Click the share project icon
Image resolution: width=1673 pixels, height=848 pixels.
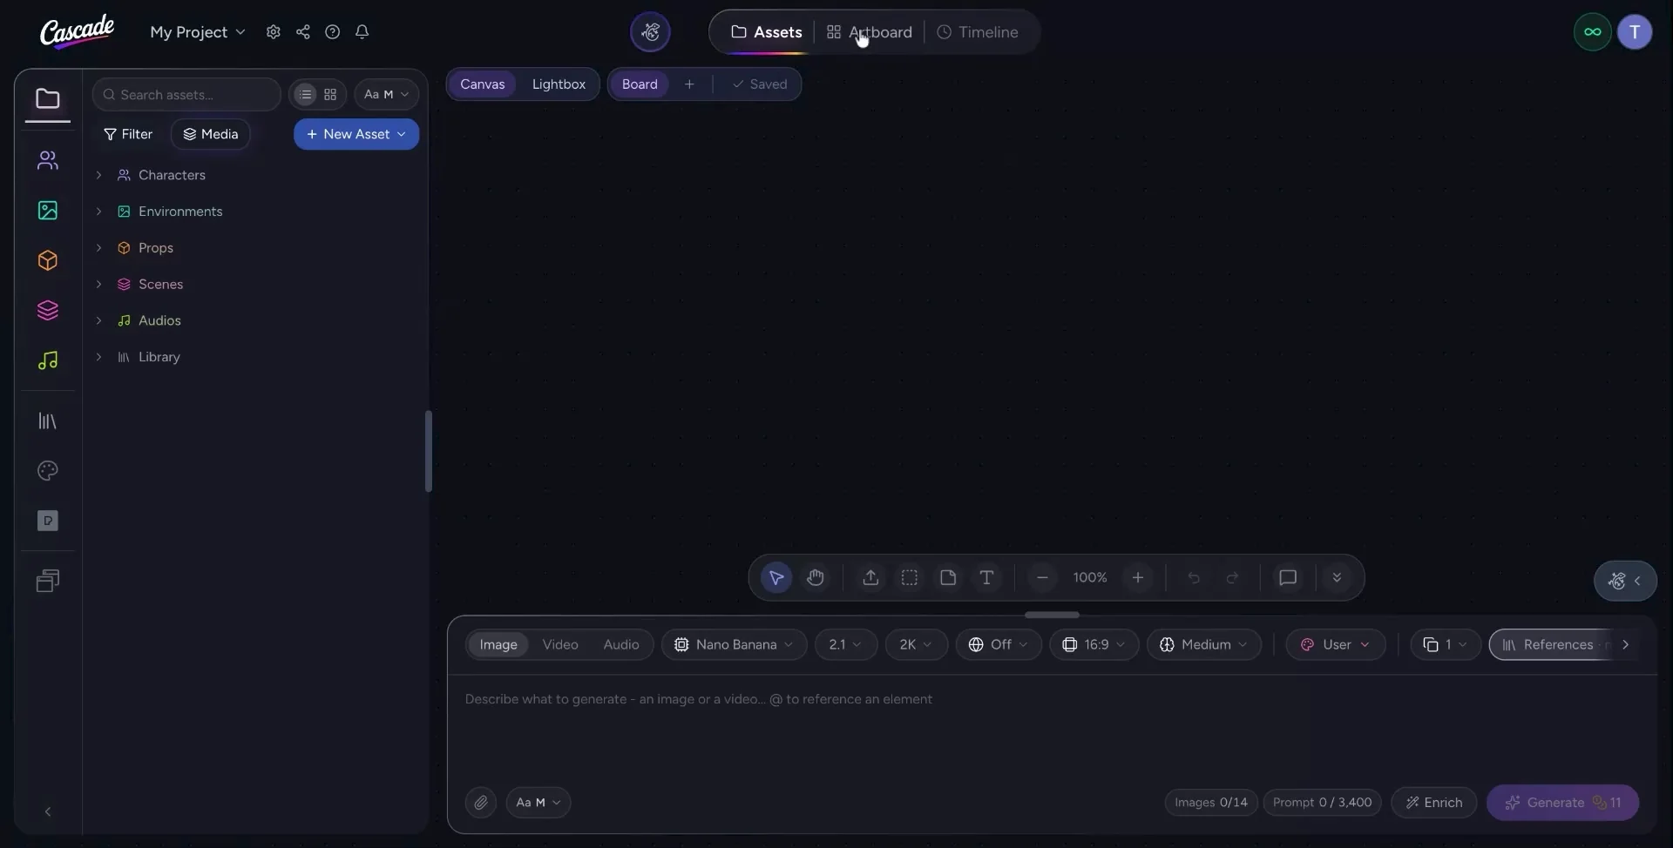302,32
